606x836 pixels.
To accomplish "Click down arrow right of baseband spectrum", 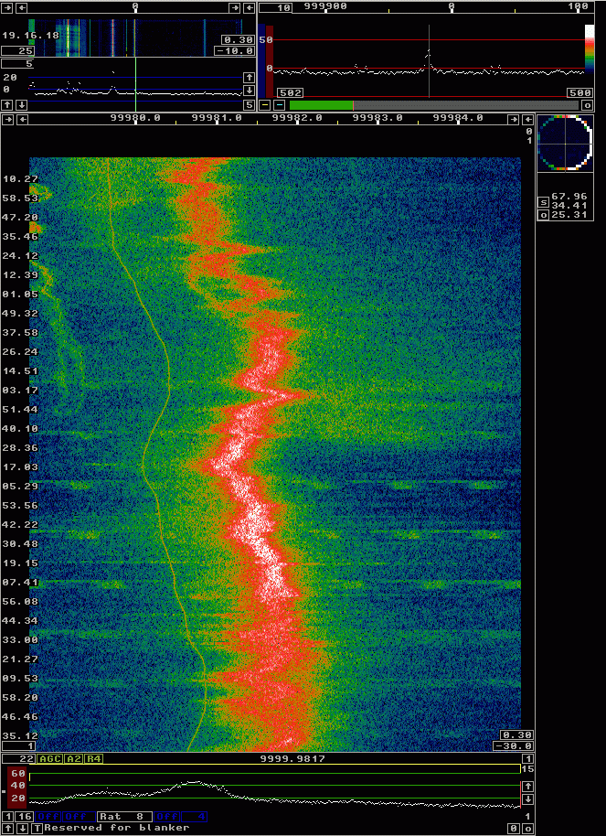I will (527, 799).
